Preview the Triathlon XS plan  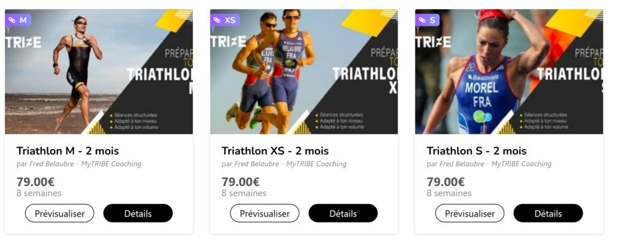(265, 213)
